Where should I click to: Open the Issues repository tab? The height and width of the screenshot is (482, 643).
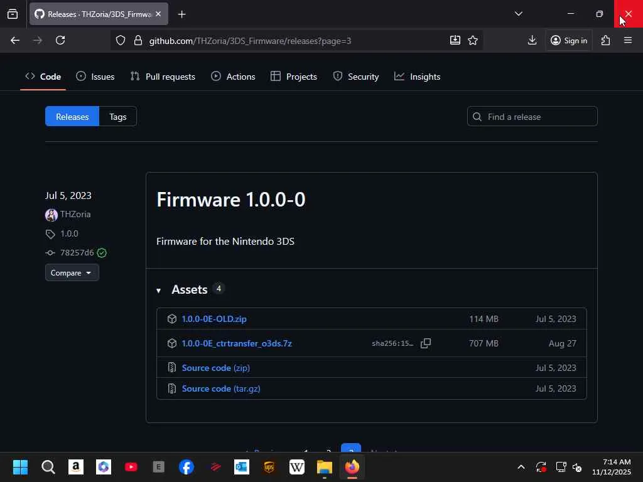click(x=95, y=77)
